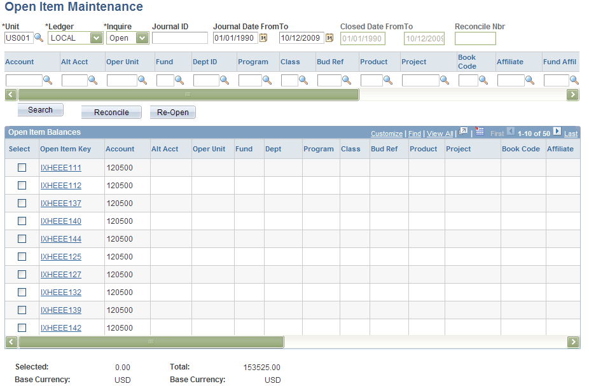Open the Alt Acct lookup icon

[95, 81]
